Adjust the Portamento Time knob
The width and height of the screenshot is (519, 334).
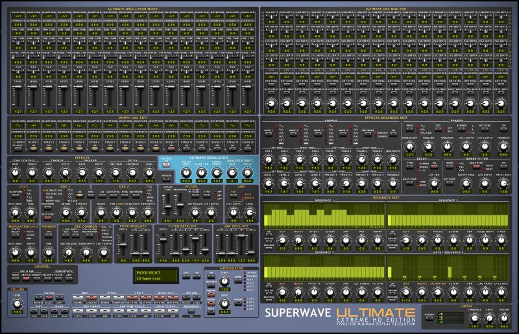49,252
